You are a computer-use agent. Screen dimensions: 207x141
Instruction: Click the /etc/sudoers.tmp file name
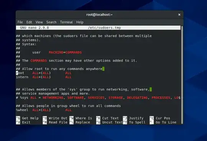(x=104, y=28)
